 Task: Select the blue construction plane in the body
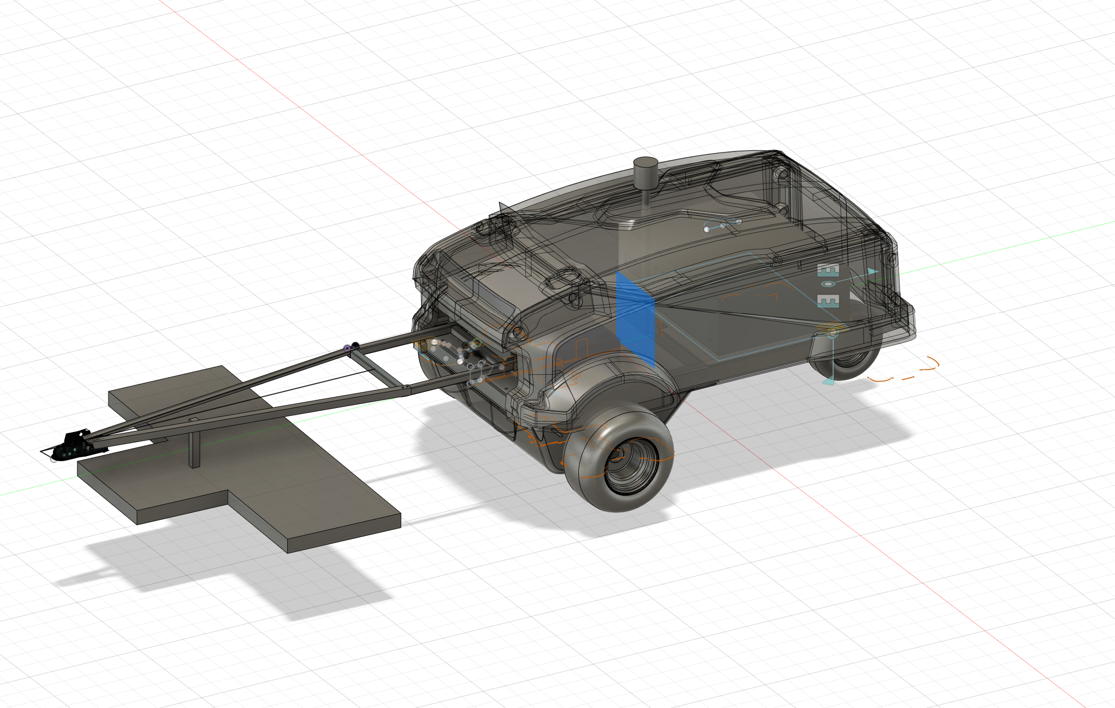click(635, 319)
